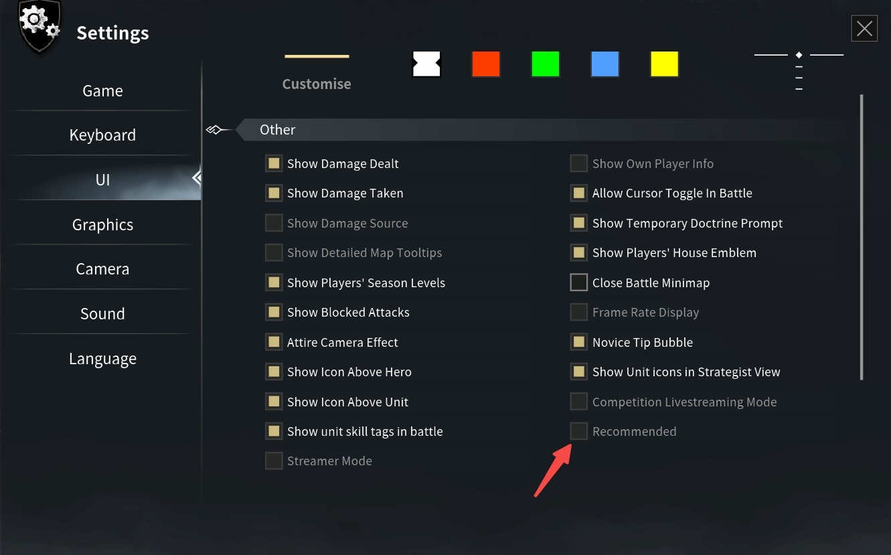891x555 pixels.
Task: Select the blue colour swatch
Action: (x=605, y=64)
